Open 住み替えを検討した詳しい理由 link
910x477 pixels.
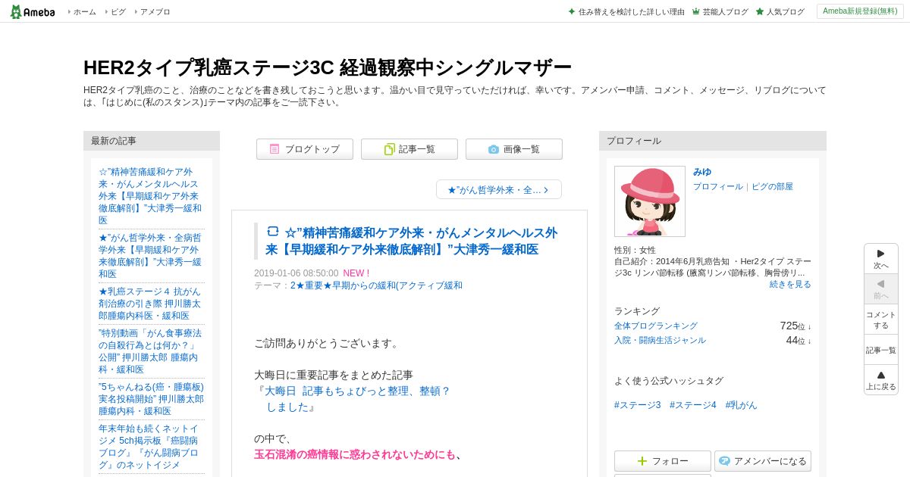pos(631,11)
